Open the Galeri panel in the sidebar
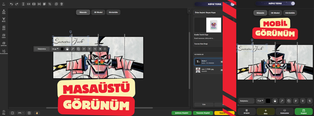 coord(4,36)
